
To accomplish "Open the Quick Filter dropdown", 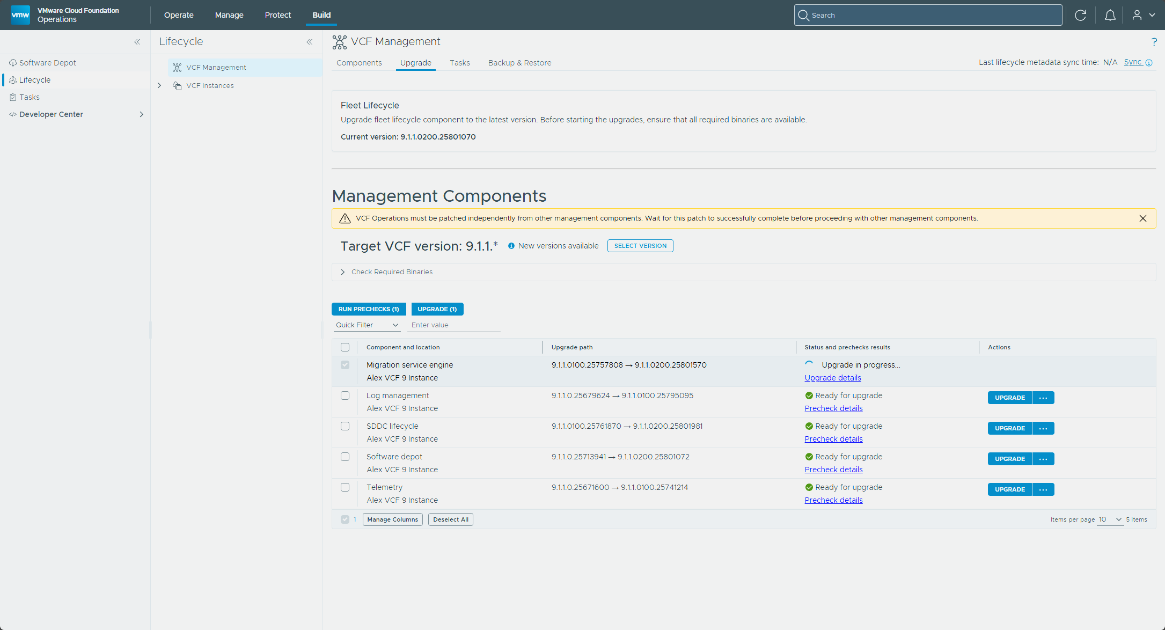I will [x=367, y=325].
